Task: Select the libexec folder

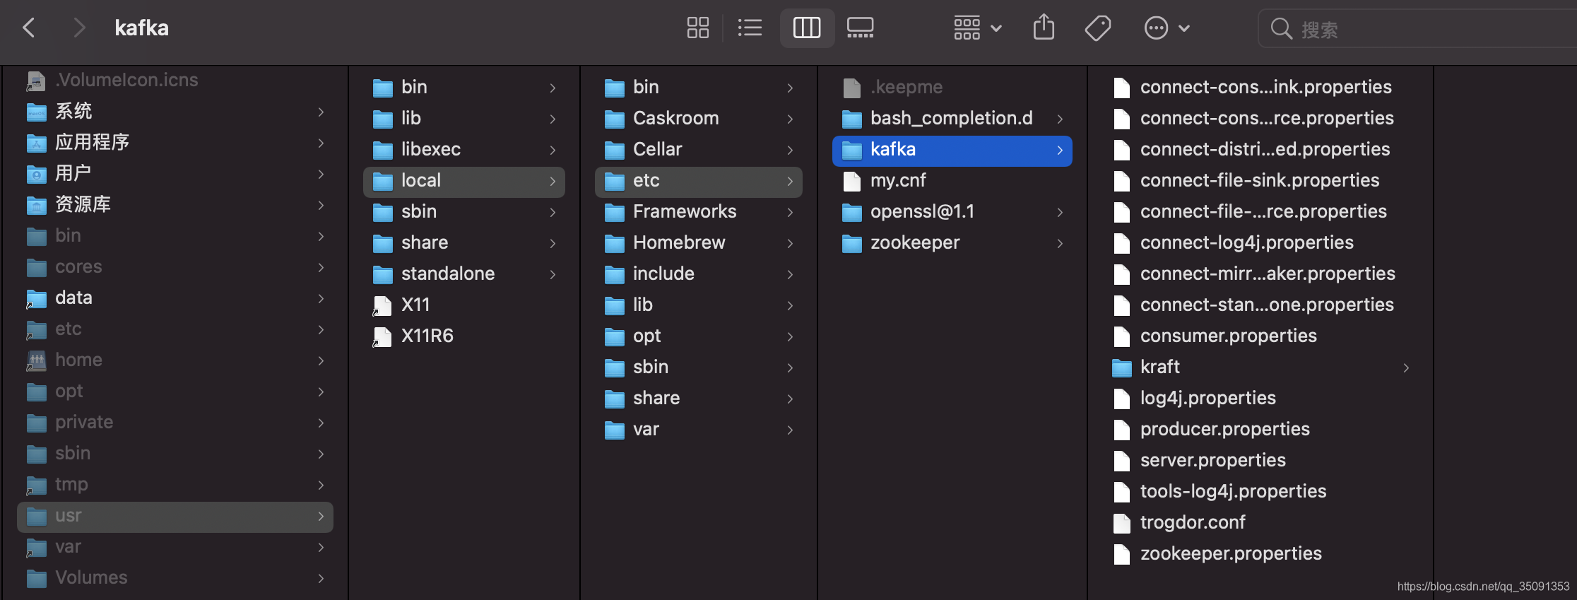Action: click(464, 150)
